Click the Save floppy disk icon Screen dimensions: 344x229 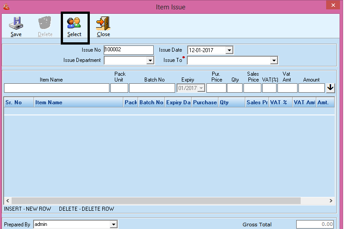click(x=16, y=23)
